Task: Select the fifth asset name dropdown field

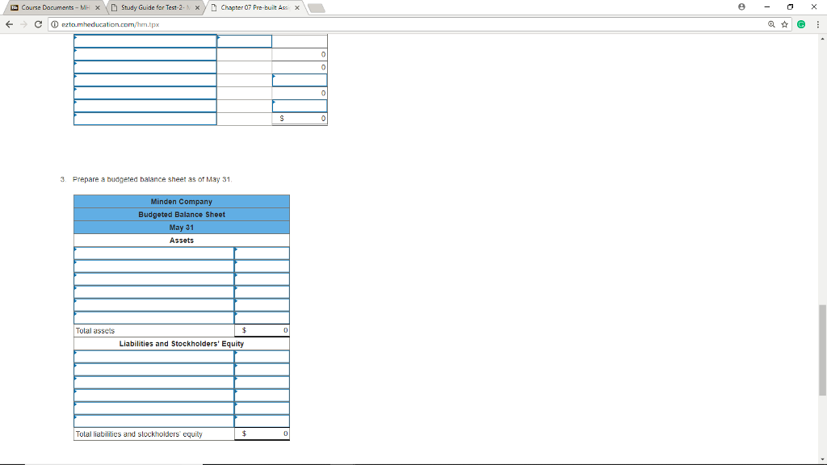Action: coord(154,305)
